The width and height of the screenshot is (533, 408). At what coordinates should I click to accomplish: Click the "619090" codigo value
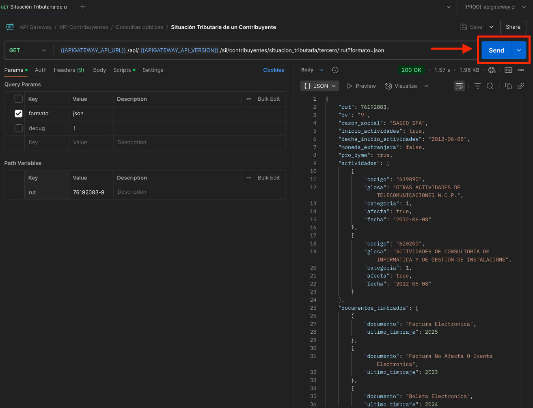pos(409,179)
